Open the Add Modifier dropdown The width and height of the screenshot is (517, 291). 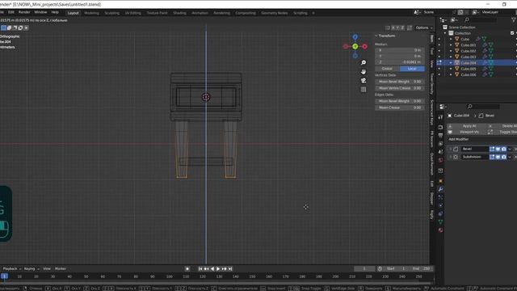459,139
